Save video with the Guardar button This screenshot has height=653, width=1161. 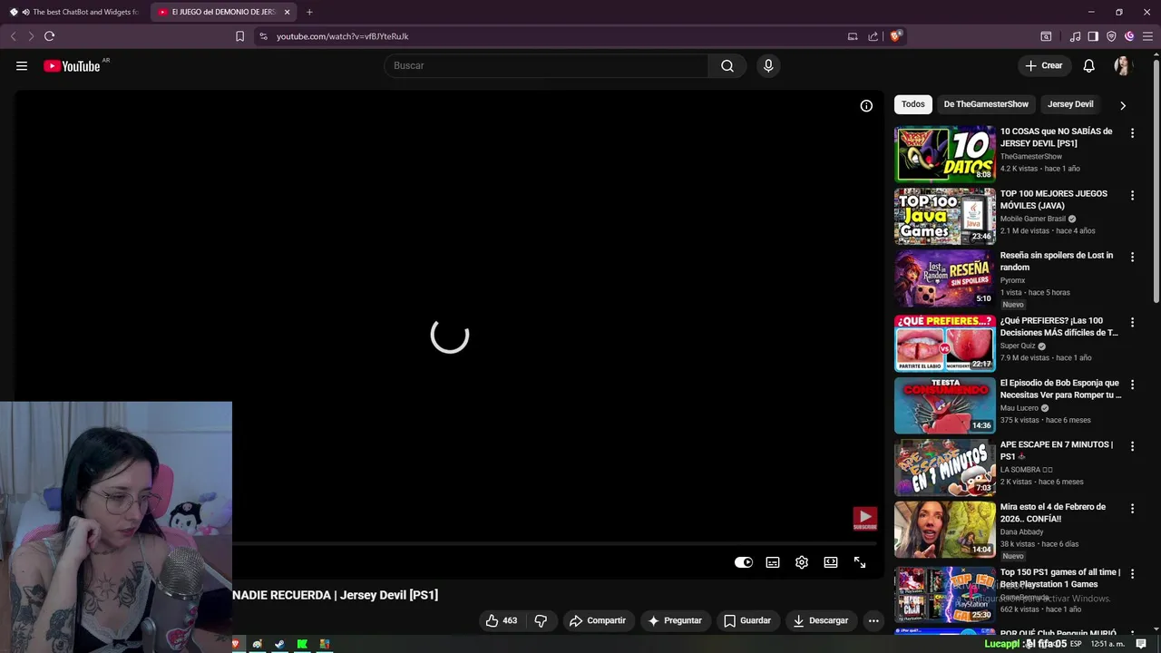click(x=746, y=620)
